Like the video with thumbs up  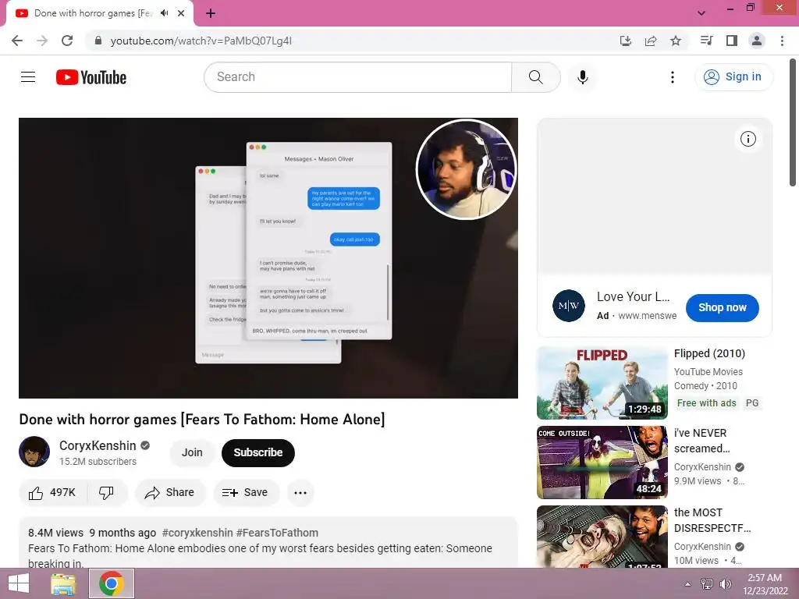pyautogui.click(x=52, y=493)
